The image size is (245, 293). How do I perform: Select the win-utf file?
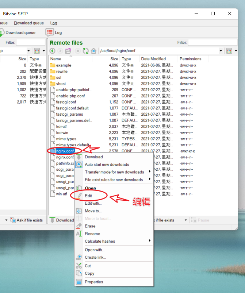pos(61,194)
